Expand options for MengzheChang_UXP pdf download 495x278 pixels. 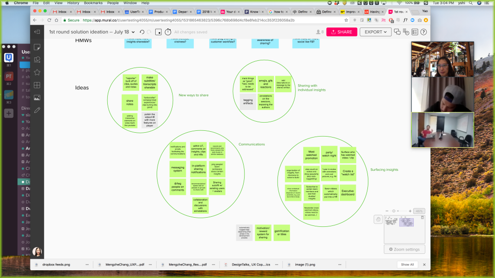pyautogui.click(x=150, y=265)
